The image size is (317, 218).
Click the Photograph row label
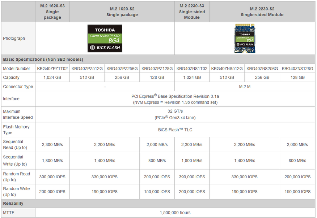tap(14, 38)
